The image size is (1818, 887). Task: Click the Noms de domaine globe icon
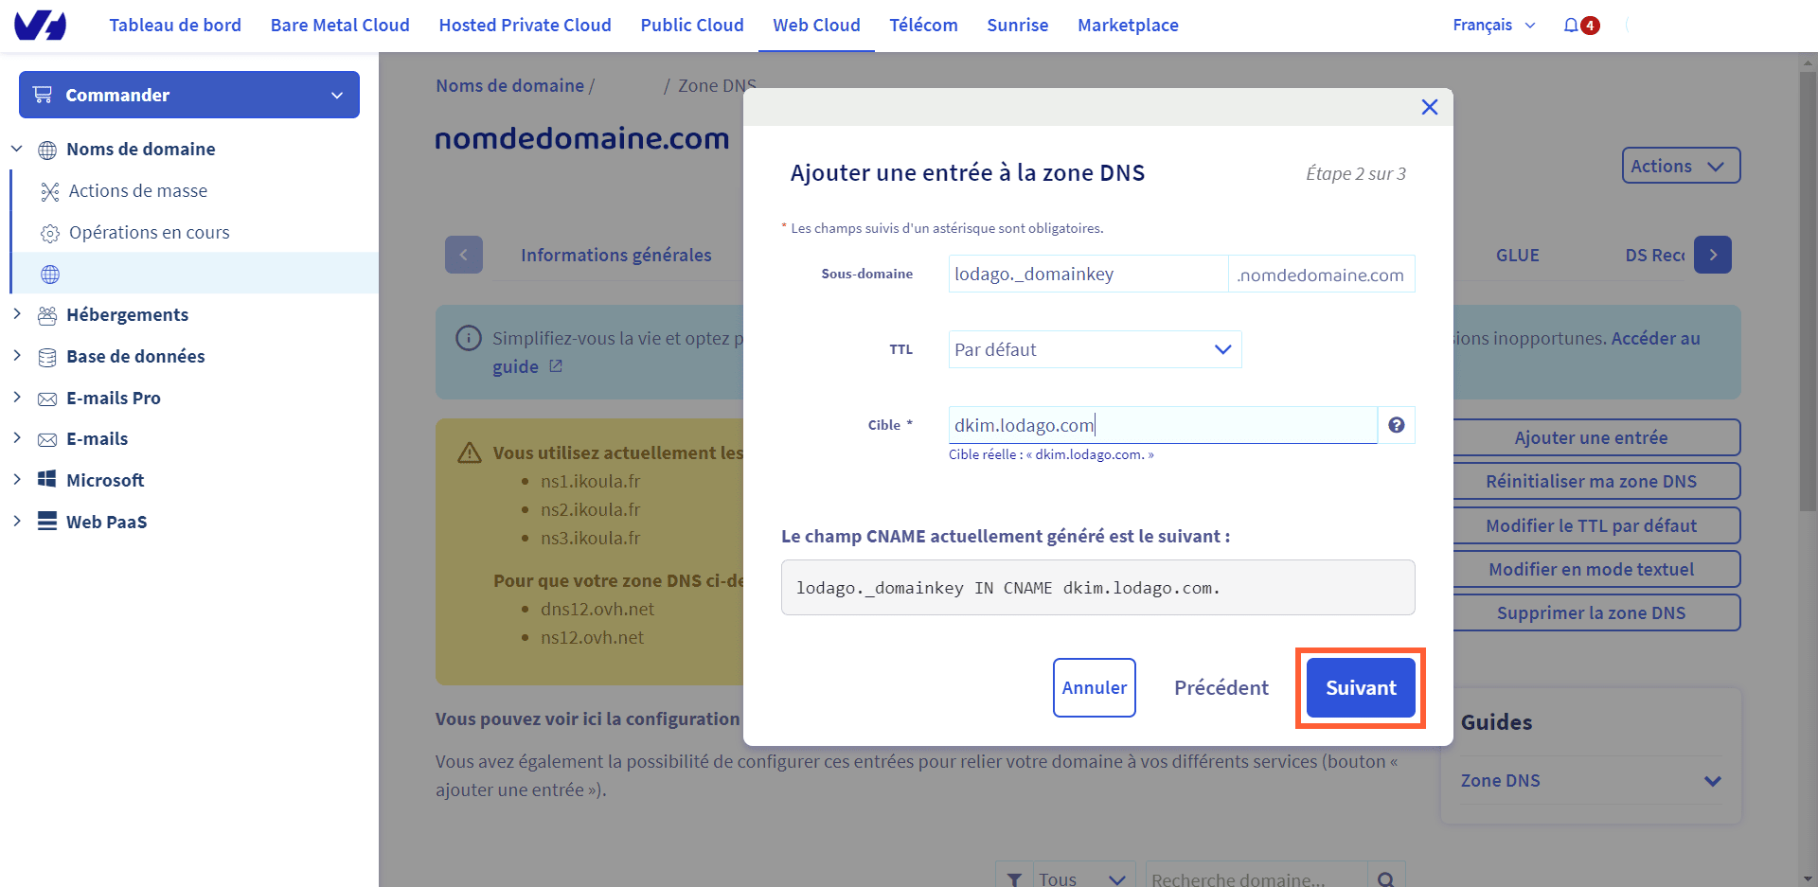click(47, 150)
